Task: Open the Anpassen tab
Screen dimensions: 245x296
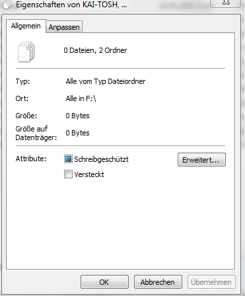Action: [64, 27]
